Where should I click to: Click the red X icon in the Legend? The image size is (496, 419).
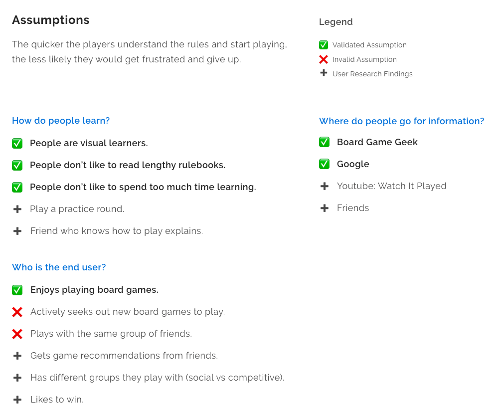[324, 59]
